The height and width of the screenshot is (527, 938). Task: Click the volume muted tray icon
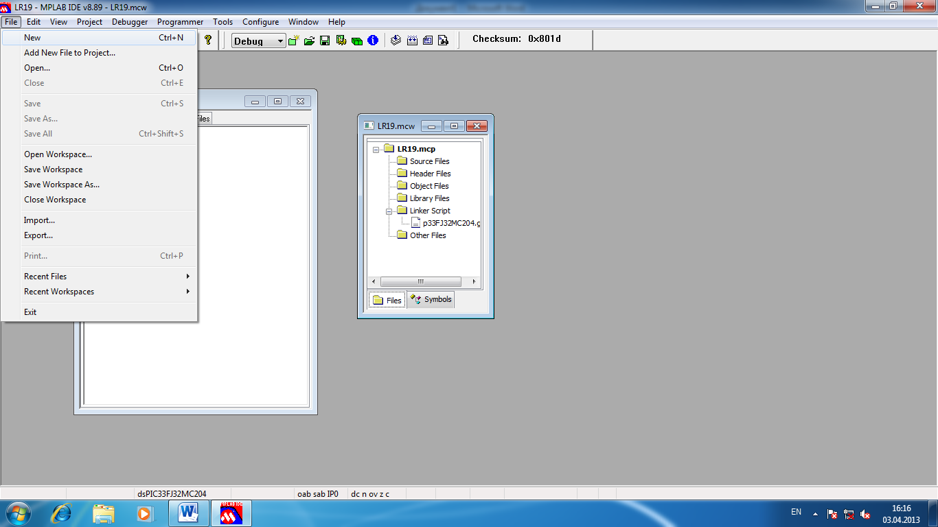865,514
